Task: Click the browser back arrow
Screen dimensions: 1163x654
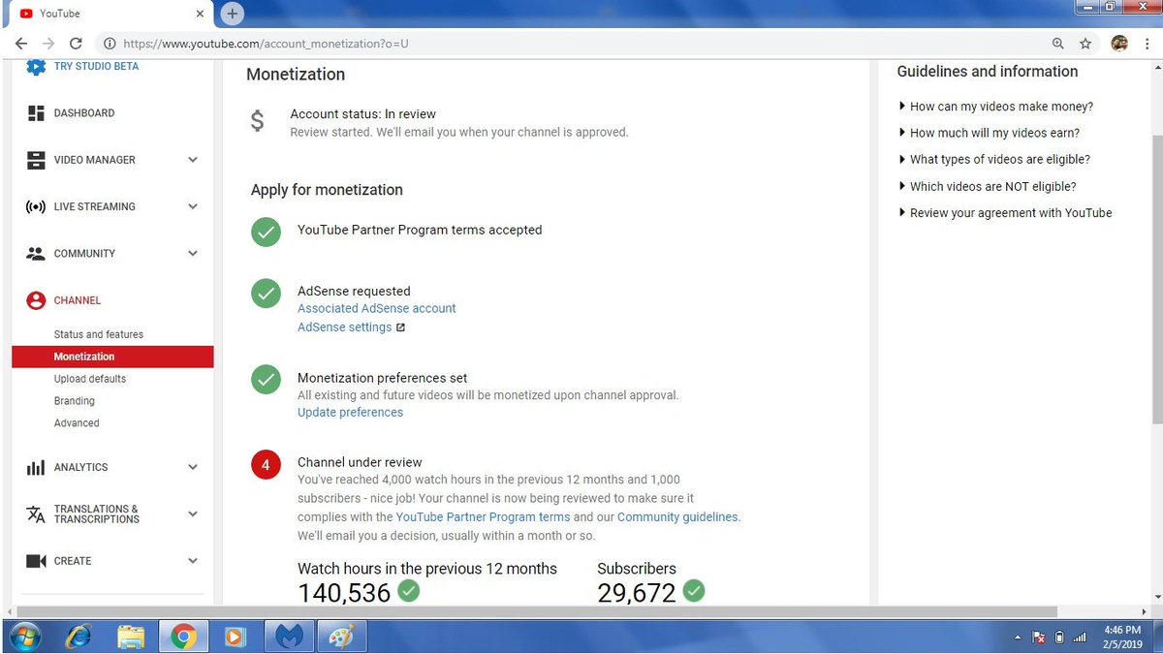Action: (21, 44)
